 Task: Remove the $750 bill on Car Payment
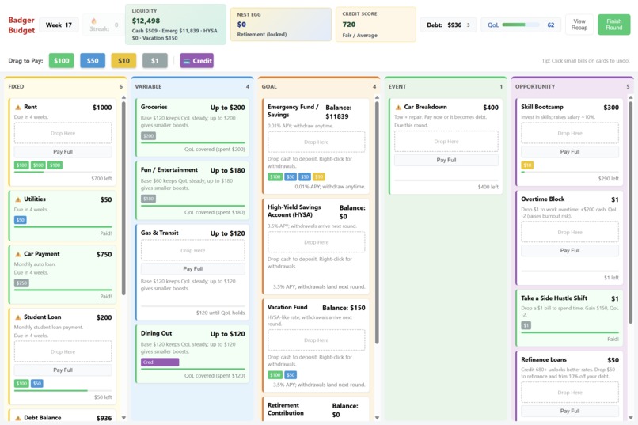[21, 283]
